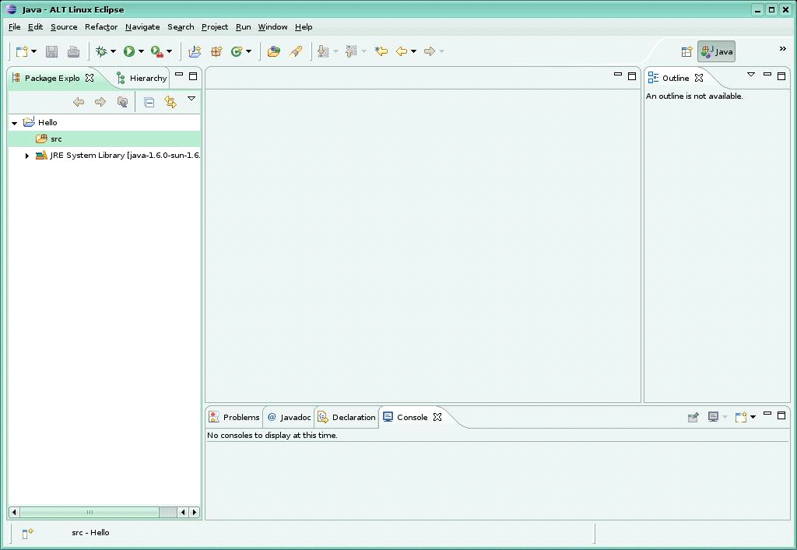Expand the JRE System Library node
Image resolution: width=797 pixels, height=550 pixels.
27,156
